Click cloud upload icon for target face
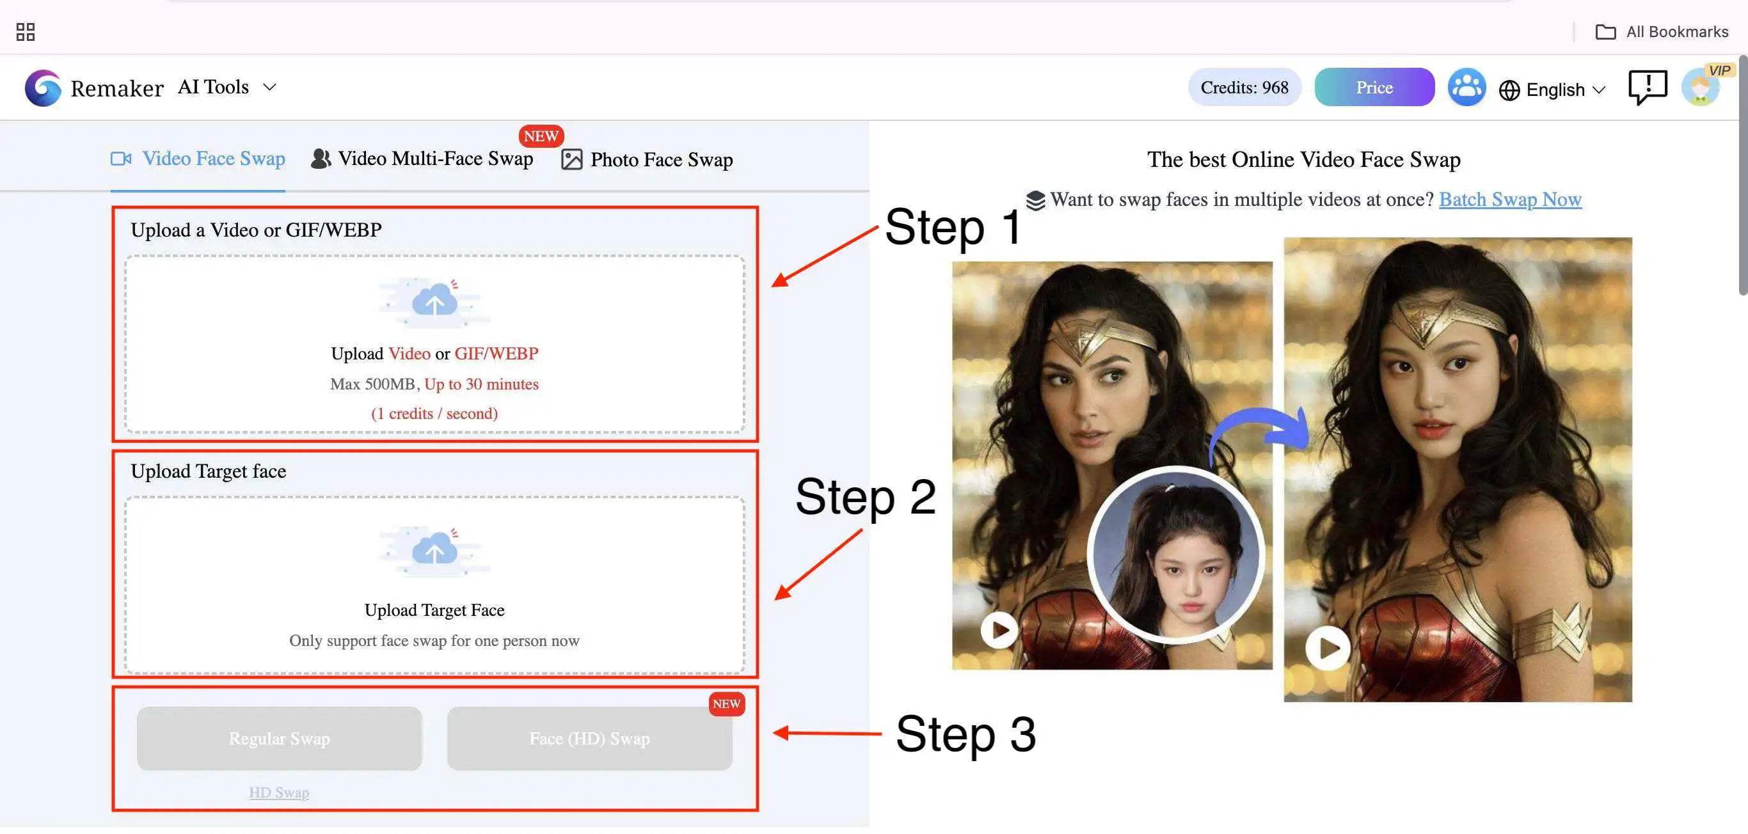This screenshot has width=1748, height=834. 434,552
